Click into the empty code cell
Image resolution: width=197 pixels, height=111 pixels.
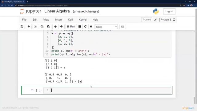coord(111,90)
